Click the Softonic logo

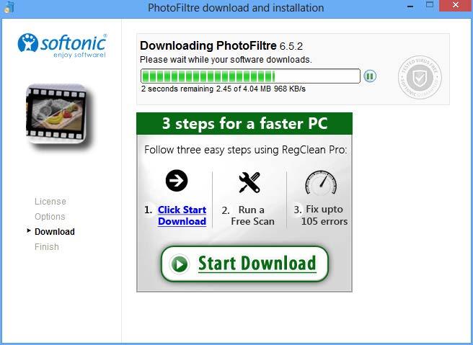[x=62, y=45]
